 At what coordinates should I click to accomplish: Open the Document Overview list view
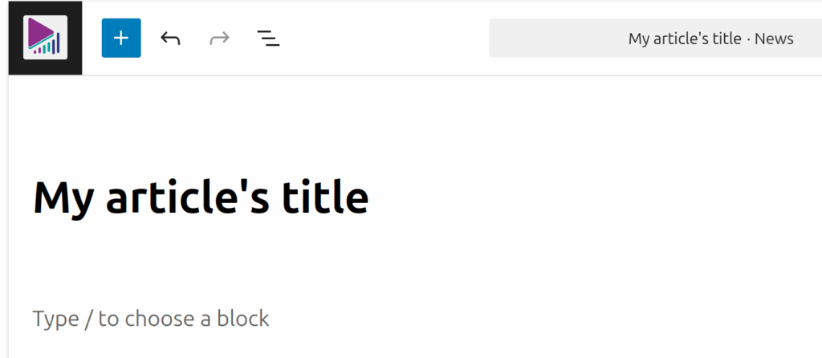tap(268, 38)
